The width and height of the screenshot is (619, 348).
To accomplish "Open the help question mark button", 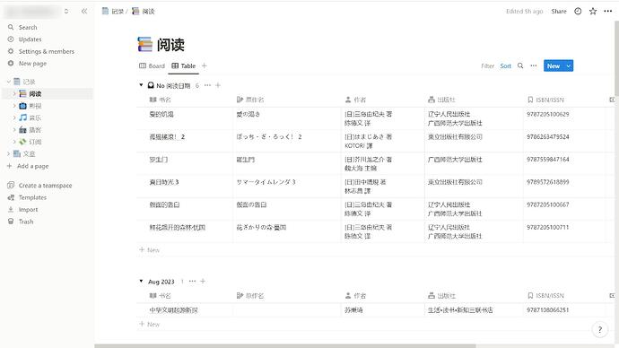I will [x=600, y=330].
